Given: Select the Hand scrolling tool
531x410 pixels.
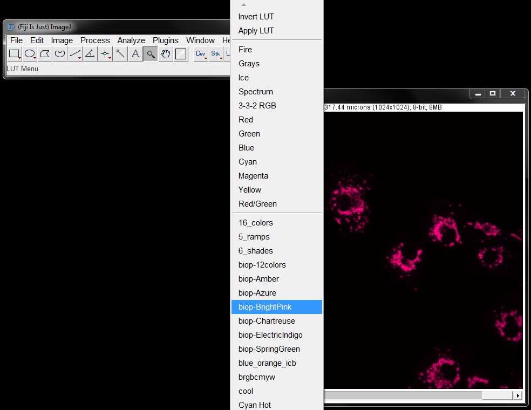Looking at the screenshot, I should [166, 54].
